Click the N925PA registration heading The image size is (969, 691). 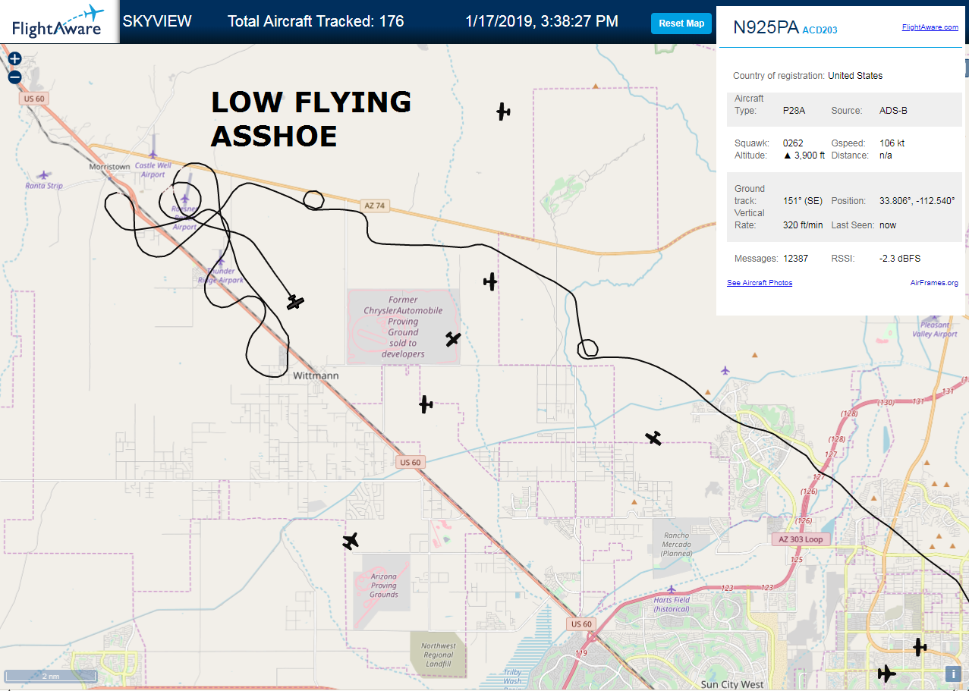click(x=766, y=27)
